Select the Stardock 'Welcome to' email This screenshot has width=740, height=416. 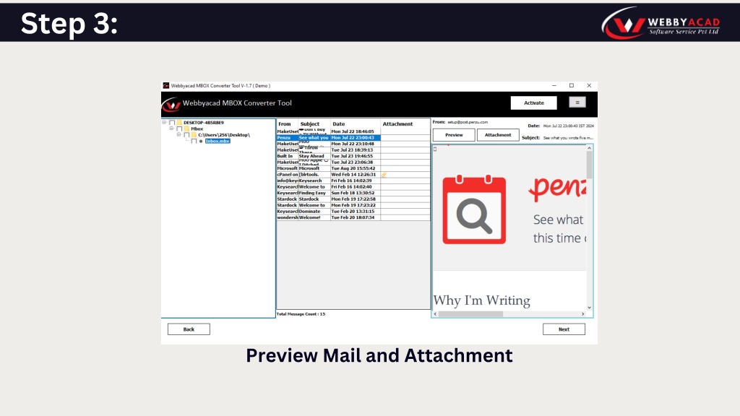tap(353, 205)
